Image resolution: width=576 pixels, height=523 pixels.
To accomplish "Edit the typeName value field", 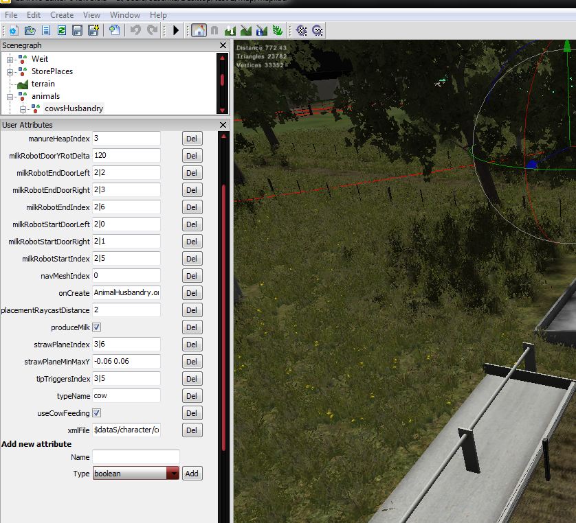I will pos(126,396).
